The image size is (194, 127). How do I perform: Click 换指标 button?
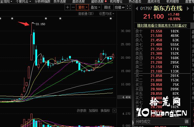pyautogui.click(x=105, y=111)
